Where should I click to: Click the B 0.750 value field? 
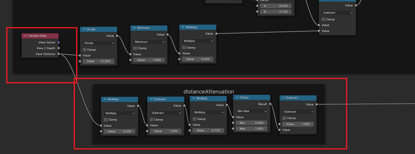(276, 12)
